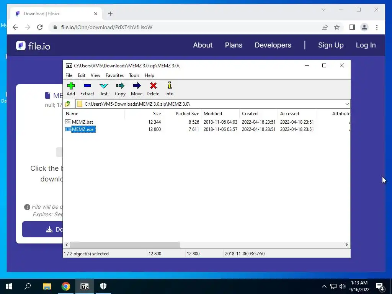Click the Delete toolbar icon
The width and height of the screenshot is (392, 294).
[x=153, y=86]
